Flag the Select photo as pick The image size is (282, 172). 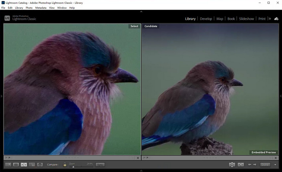[x=6, y=158]
